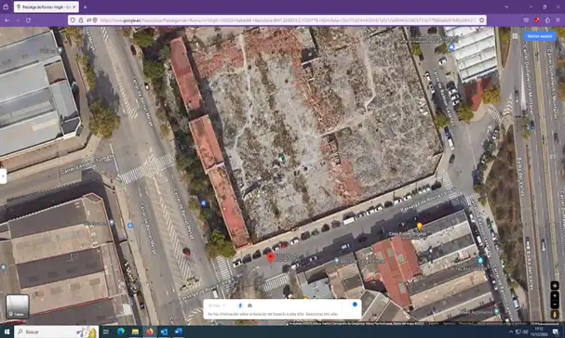The image size is (565, 338).
Task: Open the list all tabs chevron
Action: pos(506,6)
